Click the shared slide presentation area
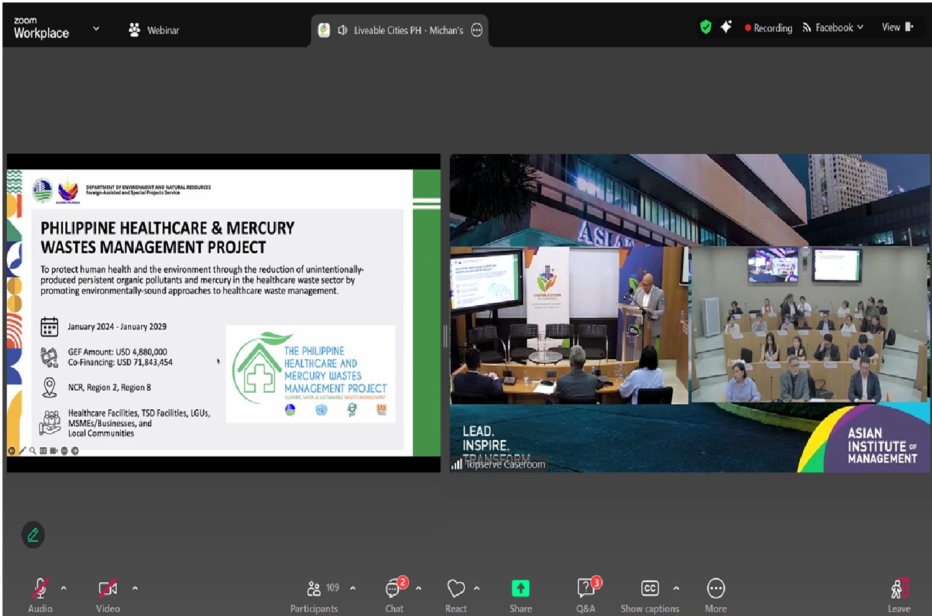Image resolution: width=932 pixels, height=616 pixels. (224, 313)
